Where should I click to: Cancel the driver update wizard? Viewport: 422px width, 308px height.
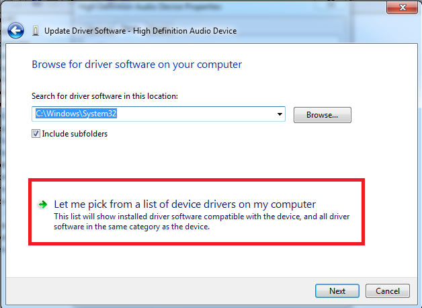coord(388,291)
